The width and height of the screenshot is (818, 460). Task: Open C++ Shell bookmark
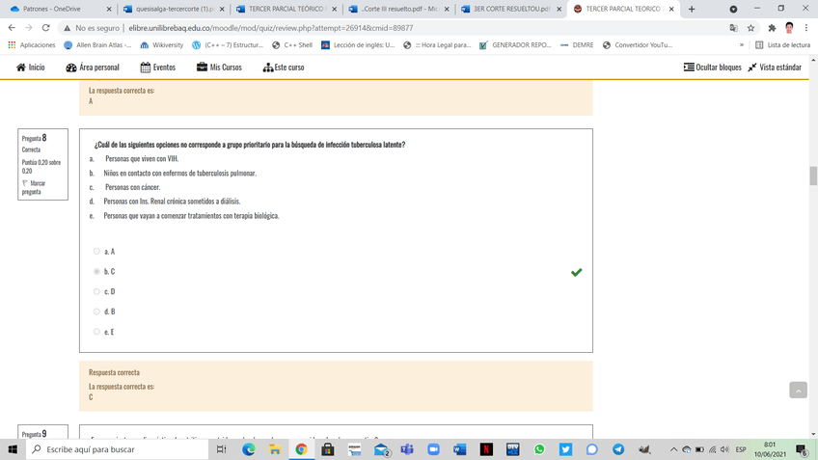tap(292, 45)
